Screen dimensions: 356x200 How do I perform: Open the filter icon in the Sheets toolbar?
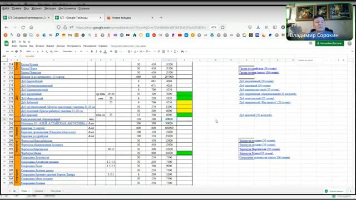(168, 52)
